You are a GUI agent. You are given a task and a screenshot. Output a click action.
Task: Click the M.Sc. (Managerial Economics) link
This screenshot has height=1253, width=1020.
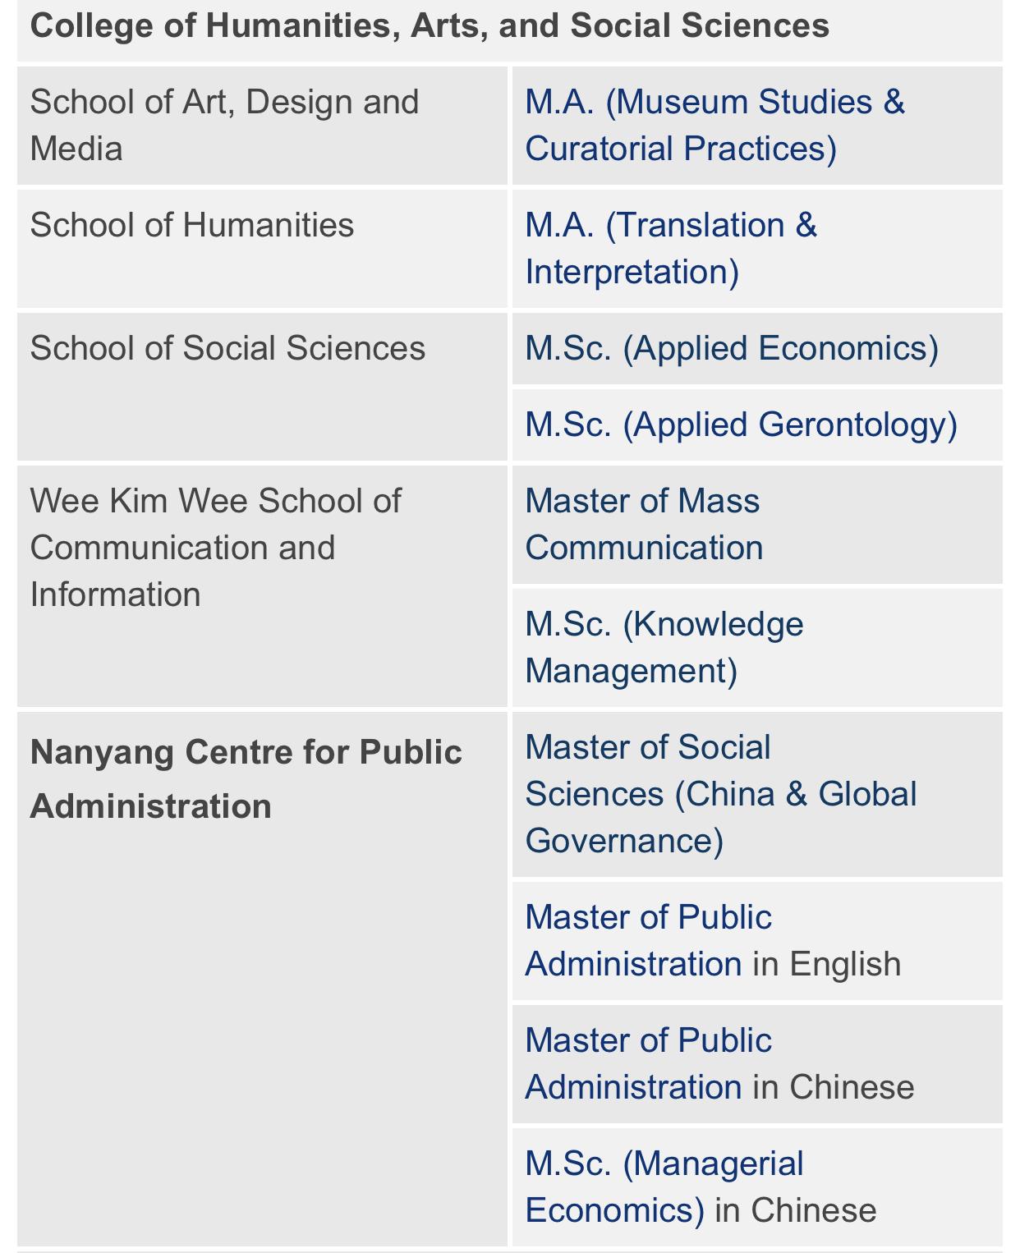click(x=664, y=1186)
